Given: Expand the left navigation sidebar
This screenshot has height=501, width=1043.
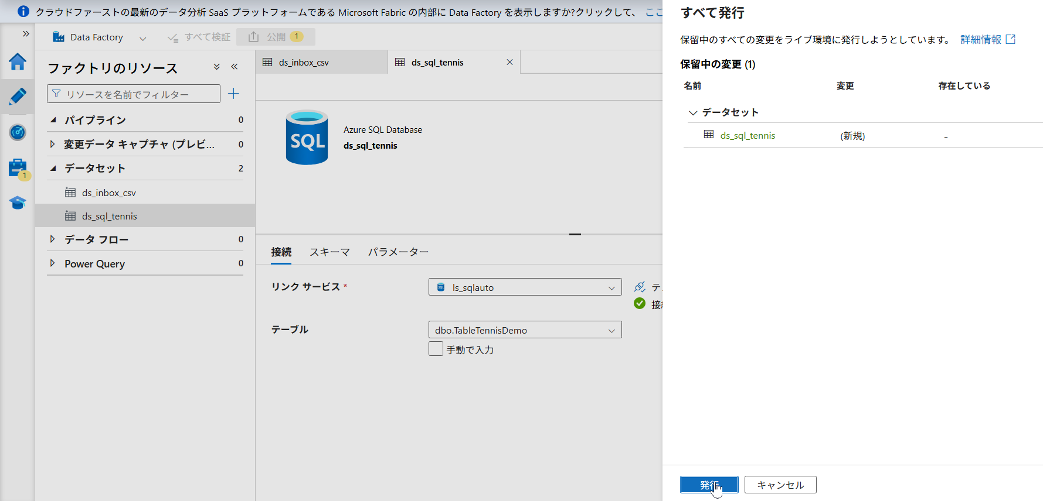Looking at the screenshot, I should coord(26,33).
